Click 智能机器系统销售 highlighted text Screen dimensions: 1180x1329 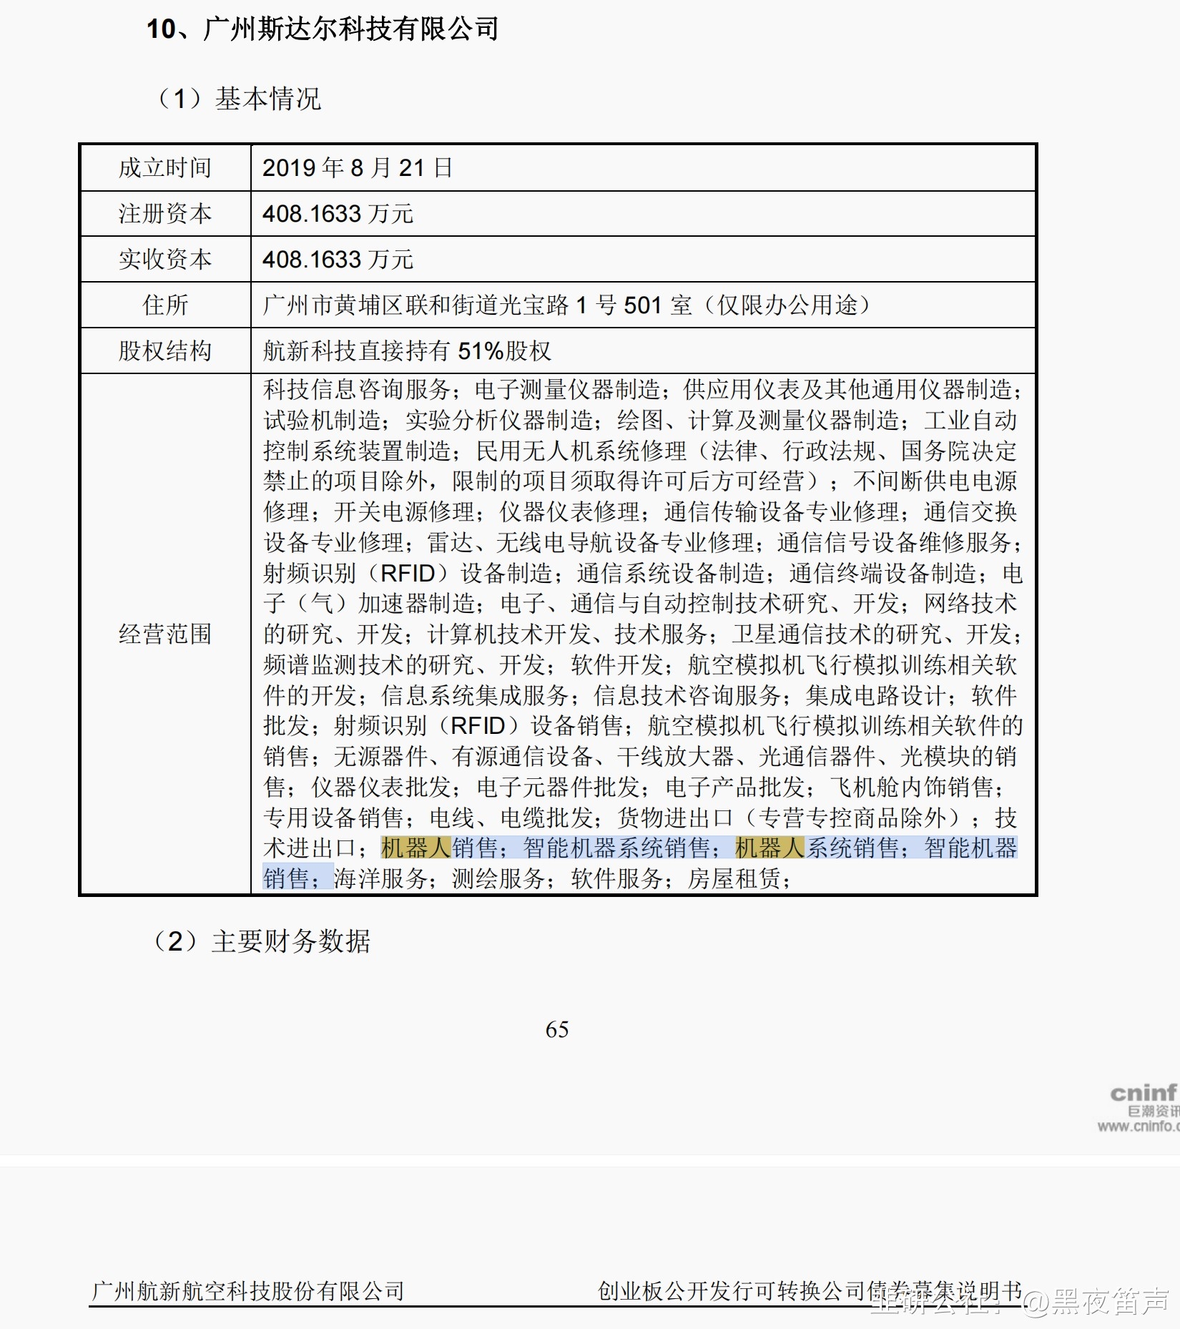coord(616,848)
